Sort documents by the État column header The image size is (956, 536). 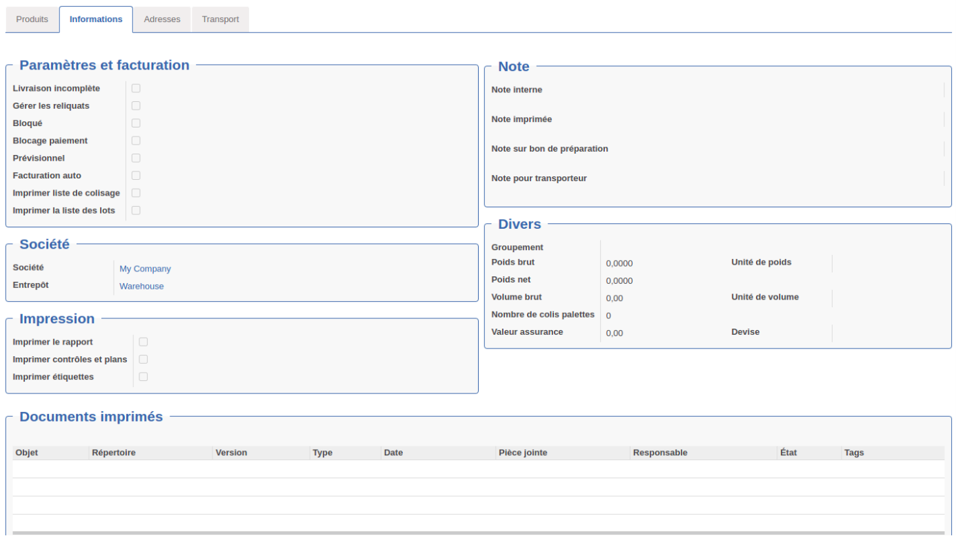(x=810, y=453)
